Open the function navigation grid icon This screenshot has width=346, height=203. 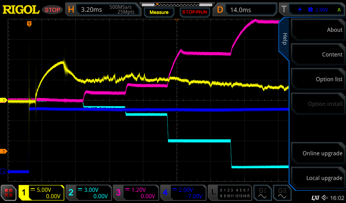pyautogui.click(x=9, y=193)
